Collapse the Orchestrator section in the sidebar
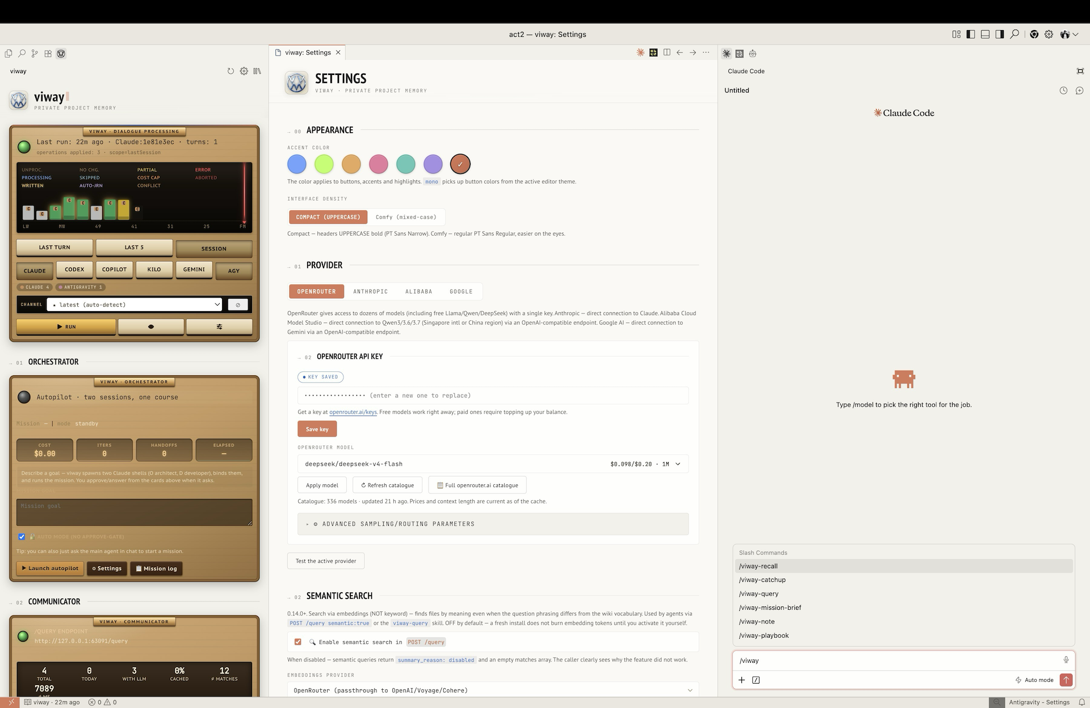The width and height of the screenshot is (1090, 708). coord(53,362)
